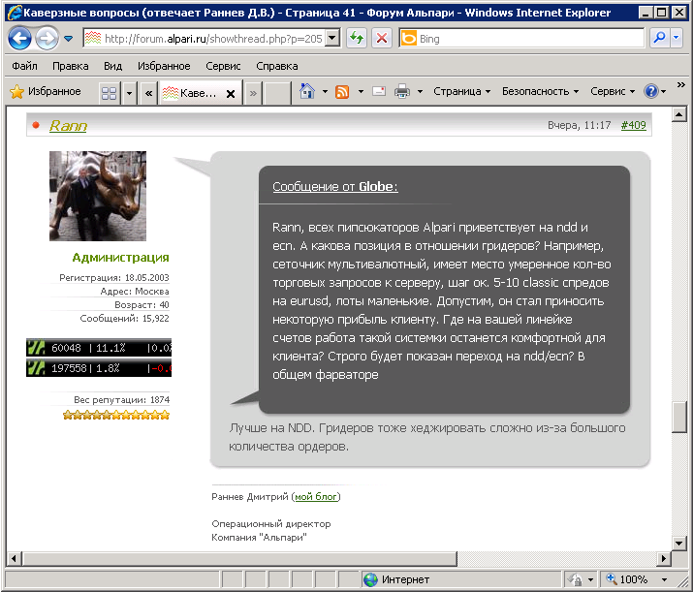Expand the tab list dropdown arrow
Viewport: 693px width, 592px height.
[129, 93]
